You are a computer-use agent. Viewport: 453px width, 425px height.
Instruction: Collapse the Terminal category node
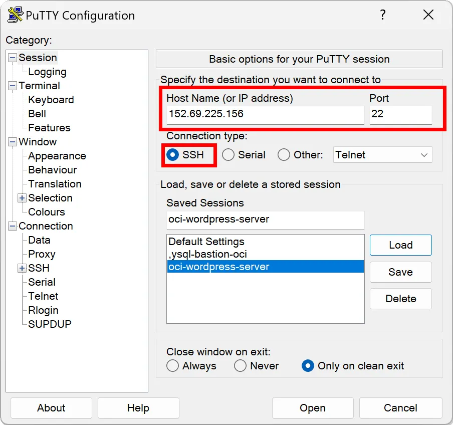[x=13, y=86]
